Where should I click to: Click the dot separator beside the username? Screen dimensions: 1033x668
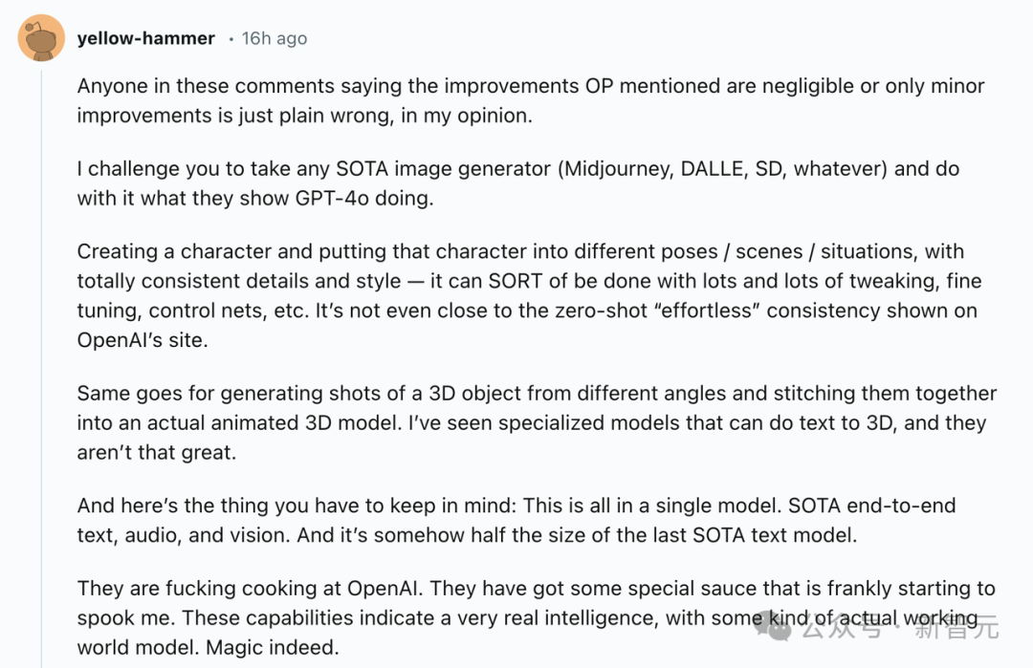tap(231, 39)
